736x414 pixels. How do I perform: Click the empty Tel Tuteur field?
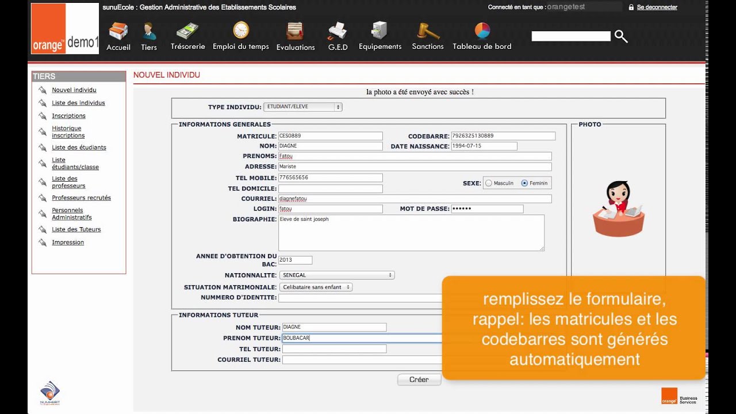coord(334,349)
